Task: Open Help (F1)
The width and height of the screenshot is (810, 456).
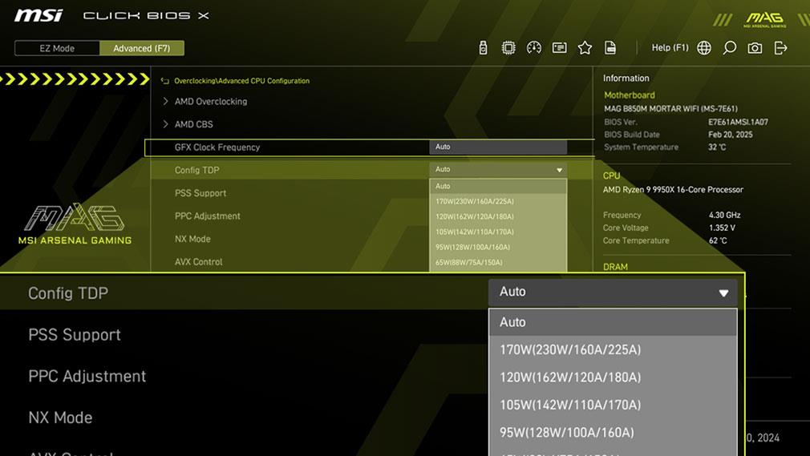Action: tap(670, 48)
